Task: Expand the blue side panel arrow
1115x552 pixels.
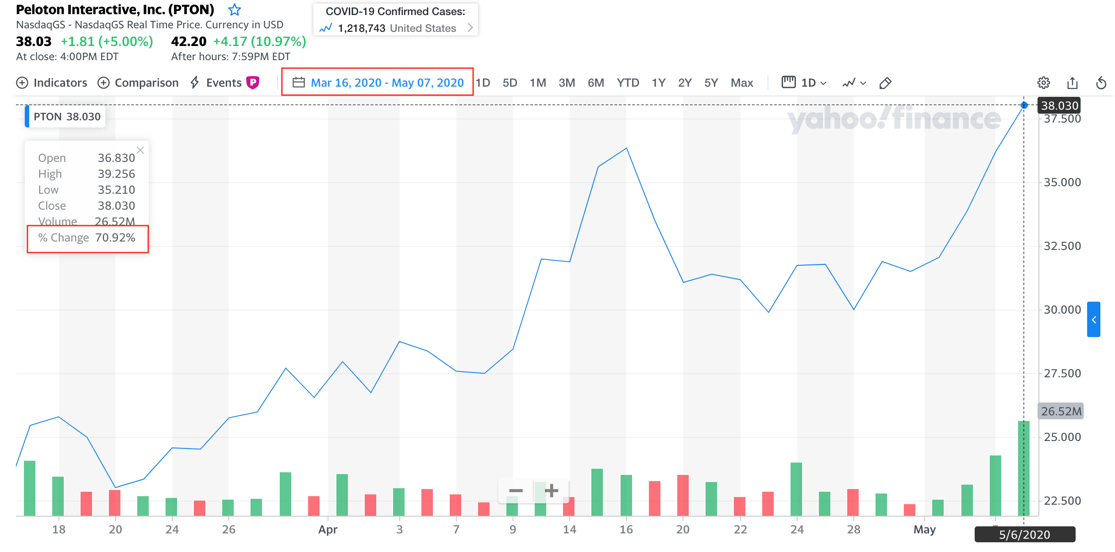Action: click(x=1093, y=319)
